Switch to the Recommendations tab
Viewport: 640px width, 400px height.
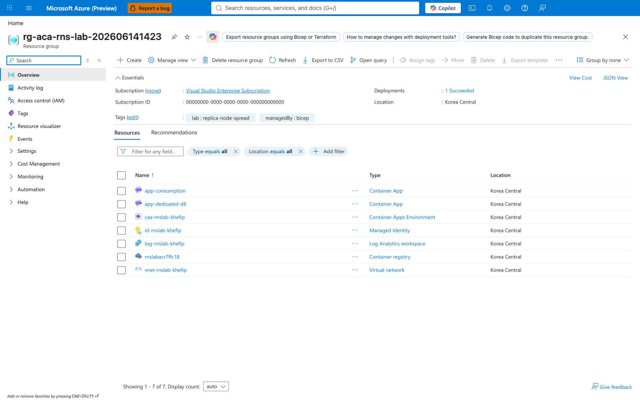tap(174, 133)
